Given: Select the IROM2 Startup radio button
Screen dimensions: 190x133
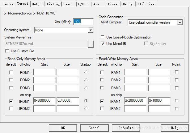Looking at the screenshot, I should click(x=86, y=108).
